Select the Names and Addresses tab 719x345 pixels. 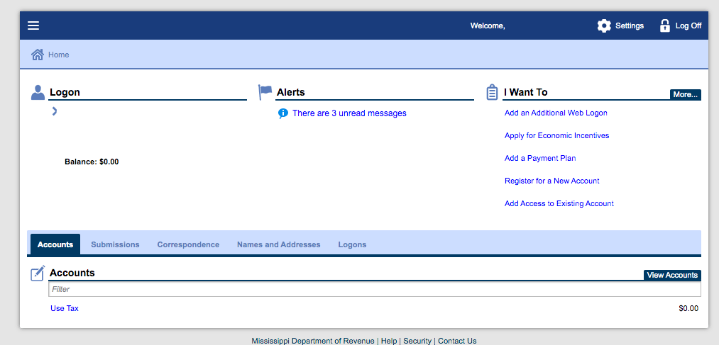click(278, 244)
